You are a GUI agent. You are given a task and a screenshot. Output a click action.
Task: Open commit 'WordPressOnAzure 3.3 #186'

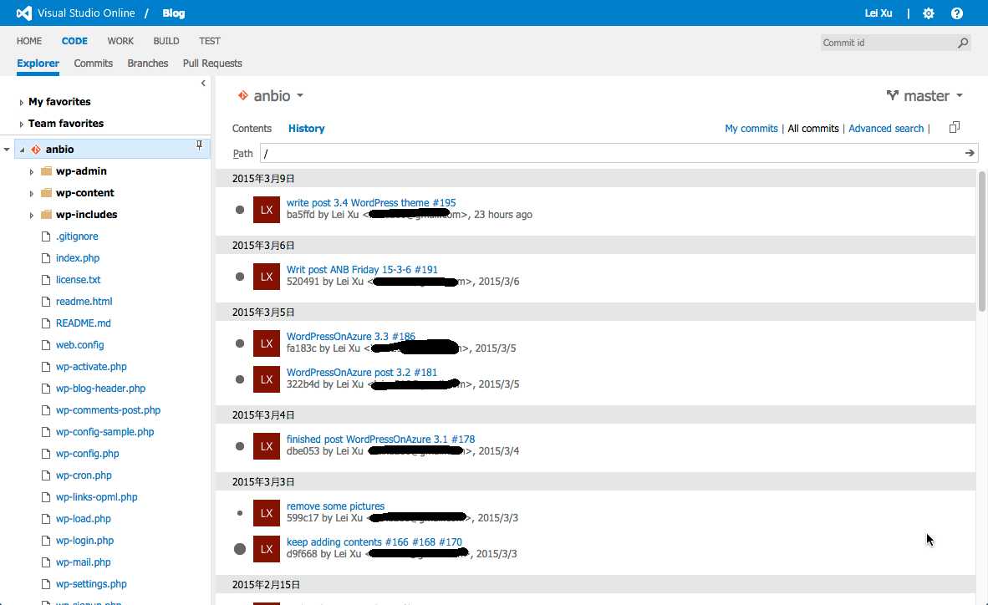351,336
